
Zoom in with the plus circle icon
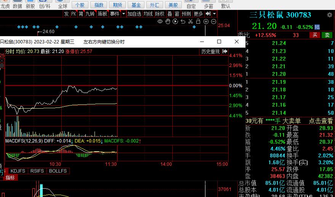point(206,22)
